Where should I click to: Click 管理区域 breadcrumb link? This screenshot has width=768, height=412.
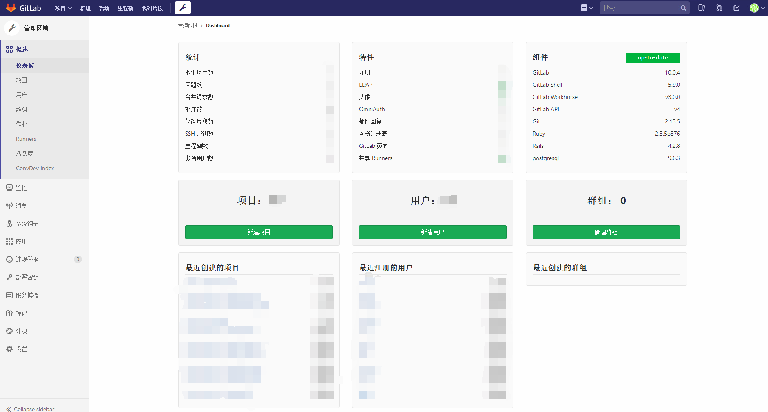pyautogui.click(x=188, y=26)
